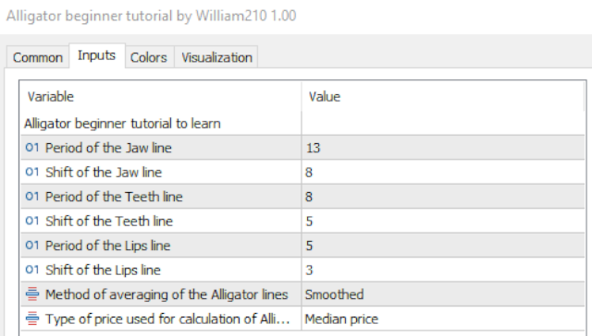Image resolution: width=592 pixels, height=336 pixels.
Task: Open the Colors tab
Action: 149,57
